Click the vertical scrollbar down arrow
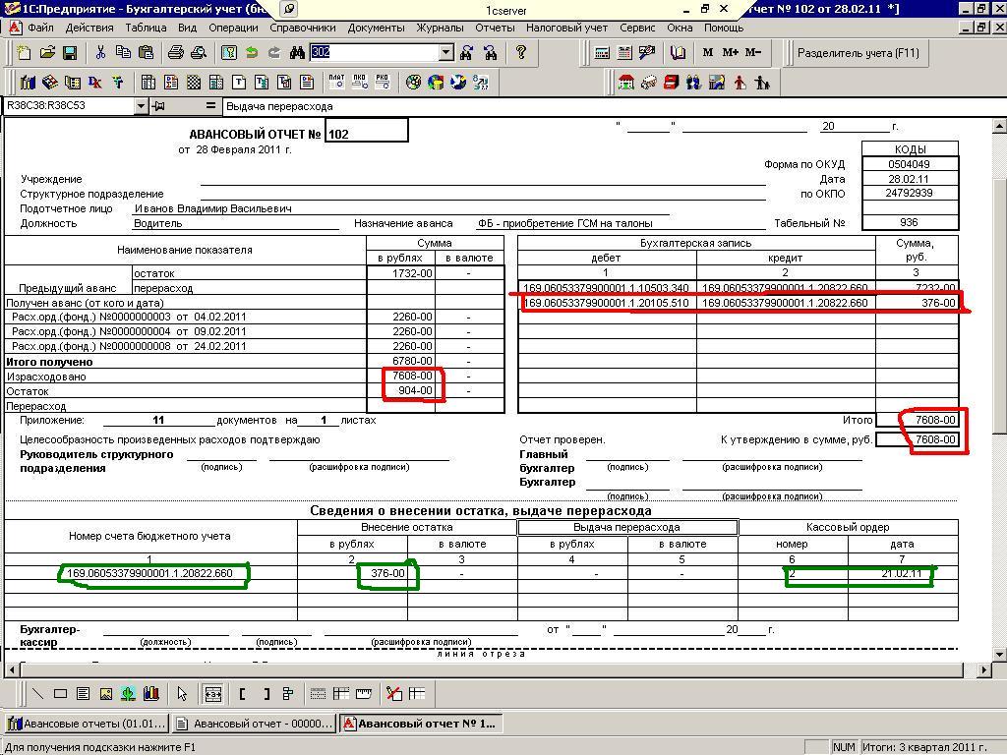 999,654
